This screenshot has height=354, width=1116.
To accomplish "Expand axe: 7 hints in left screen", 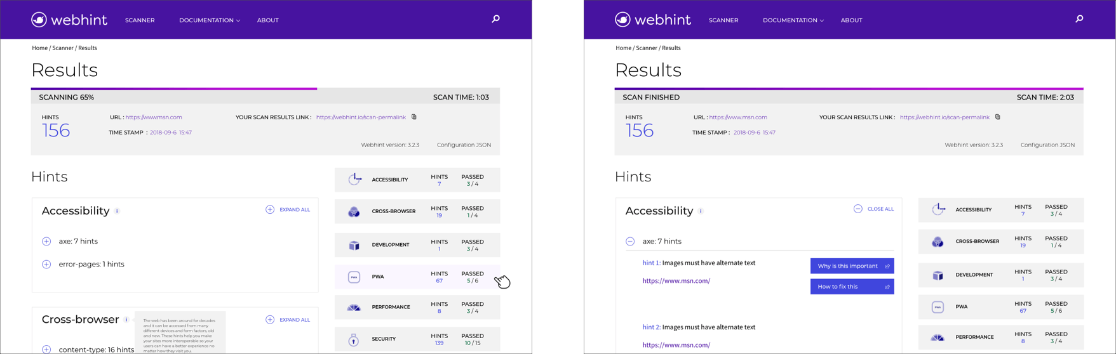I will coord(46,241).
